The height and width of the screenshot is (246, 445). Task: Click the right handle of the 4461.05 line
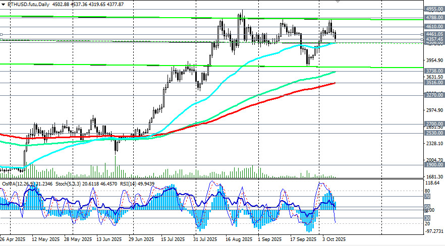[x=421, y=35]
